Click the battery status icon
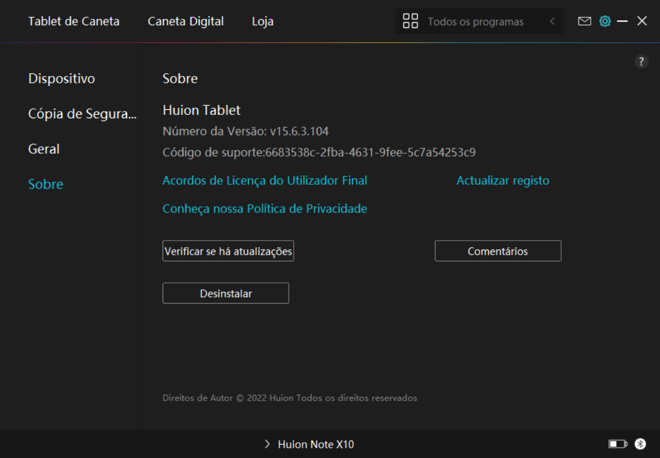Image resolution: width=660 pixels, height=458 pixels. tap(617, 444)
